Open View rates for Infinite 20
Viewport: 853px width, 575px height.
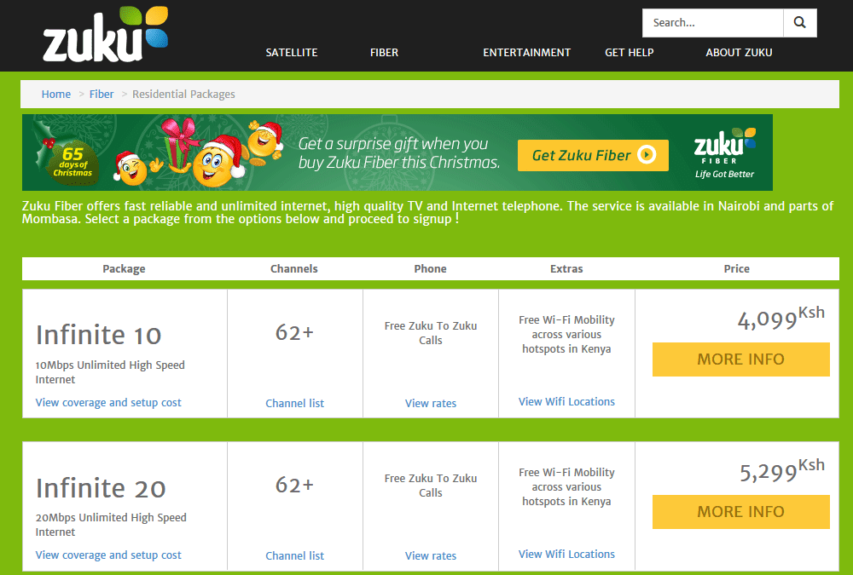pos(431,556)
